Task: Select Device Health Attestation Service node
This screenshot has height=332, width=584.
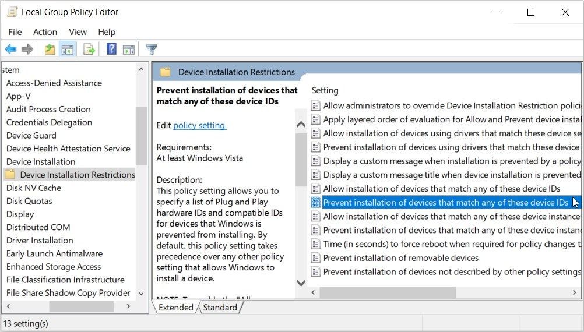Action: pos(68,149)
